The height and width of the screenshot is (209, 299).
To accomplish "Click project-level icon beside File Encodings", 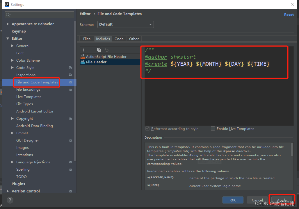I will point(70,90).
